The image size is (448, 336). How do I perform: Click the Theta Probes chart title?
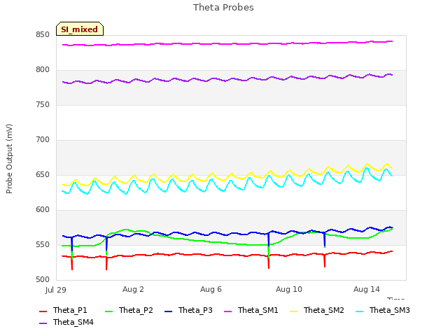point(223,8)
